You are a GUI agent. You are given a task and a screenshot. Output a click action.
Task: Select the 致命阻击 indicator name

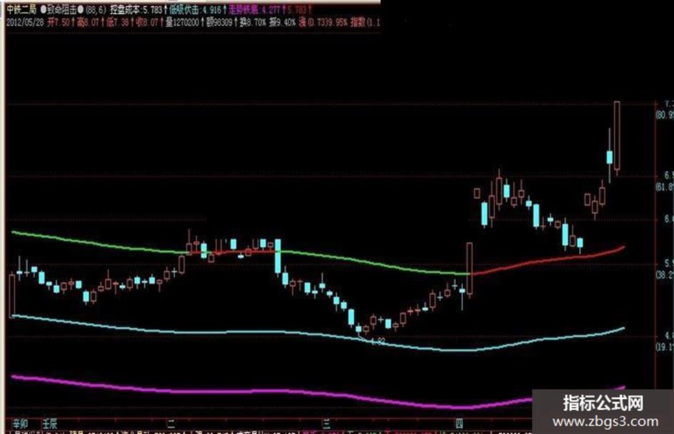62,9
